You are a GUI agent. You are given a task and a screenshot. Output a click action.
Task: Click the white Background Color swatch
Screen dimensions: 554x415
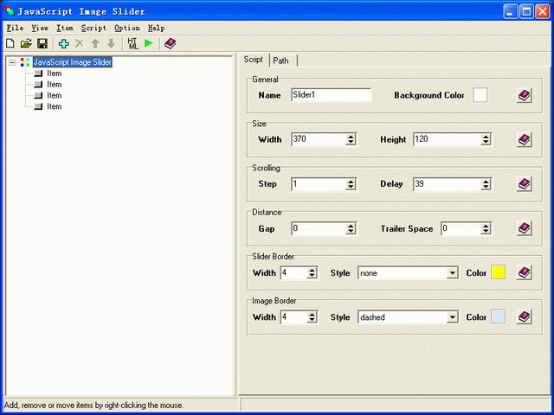[480, 95]
